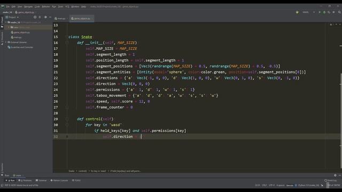This screenshot has height=192, width=342.
Task: Open the Event Log button
Action: click(x=331, y=180)
